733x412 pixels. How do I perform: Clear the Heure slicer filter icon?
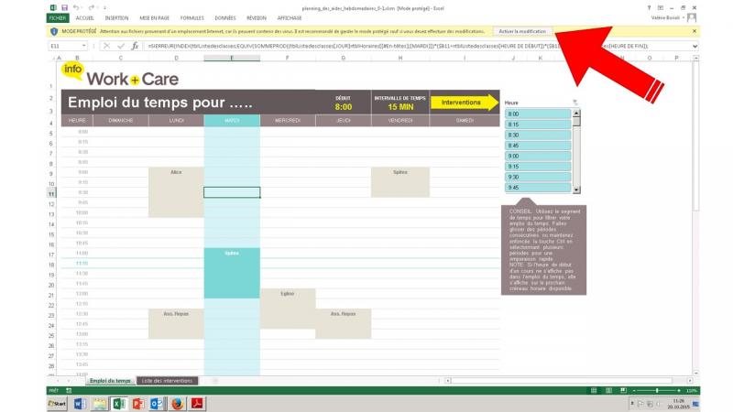tap(575, 103)
